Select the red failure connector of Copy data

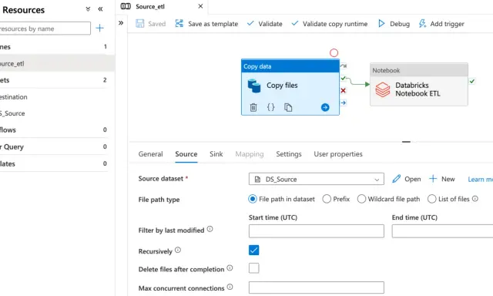coord(344,91)
